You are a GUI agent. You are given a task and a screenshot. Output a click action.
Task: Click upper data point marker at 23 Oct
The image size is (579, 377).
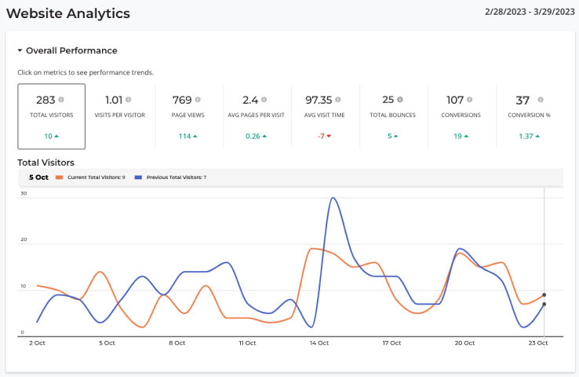(x=544, y=295)
